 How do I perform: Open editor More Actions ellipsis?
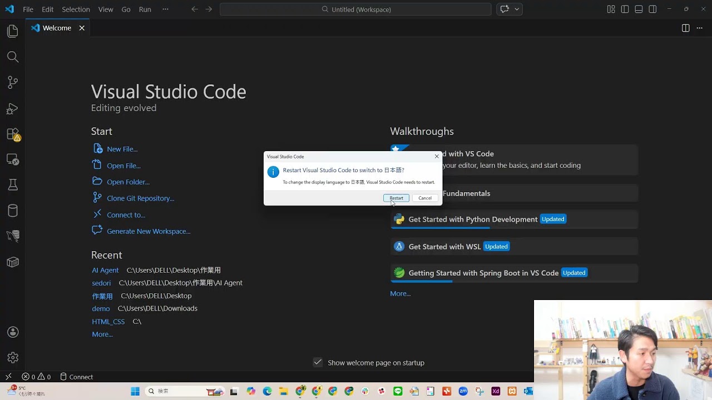coord(700,28)
